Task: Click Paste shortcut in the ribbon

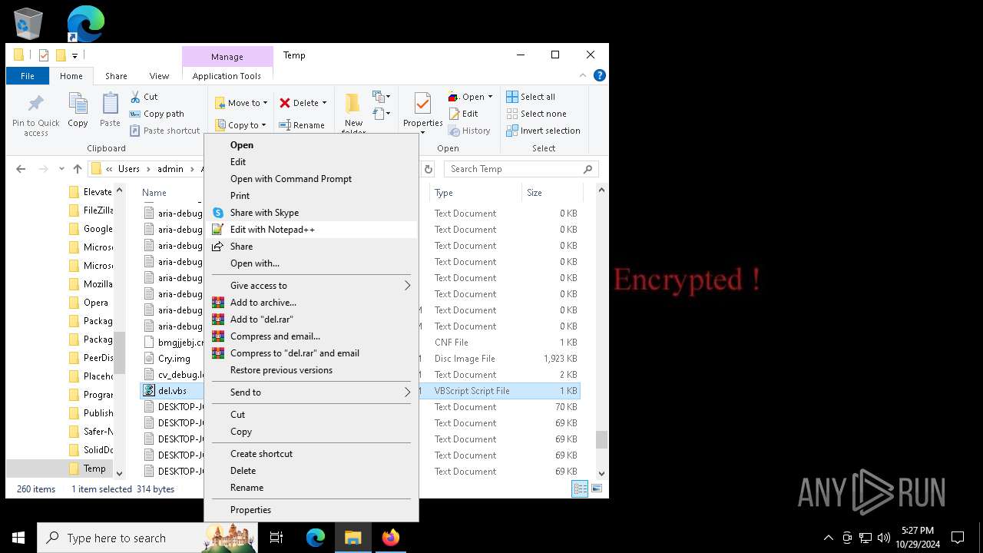Action: 164,131
